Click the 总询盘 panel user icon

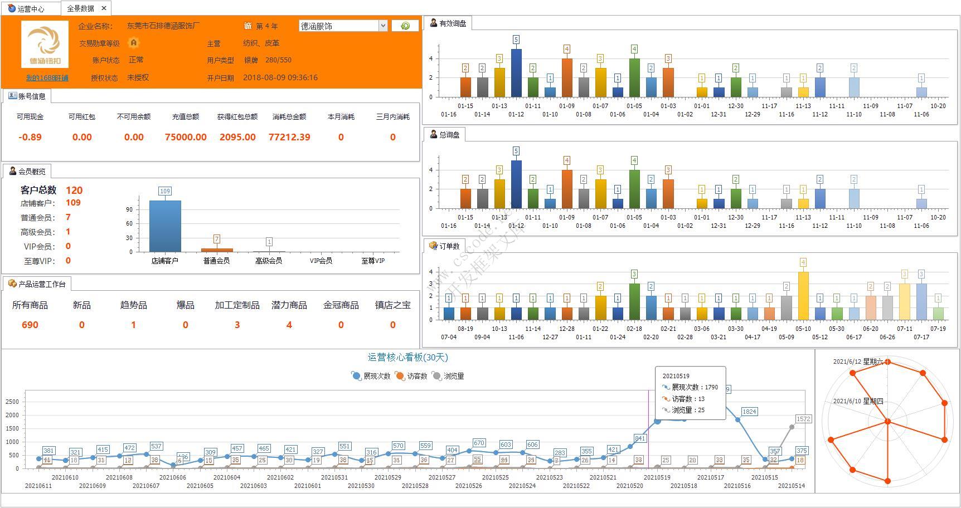tap(433, 134)
